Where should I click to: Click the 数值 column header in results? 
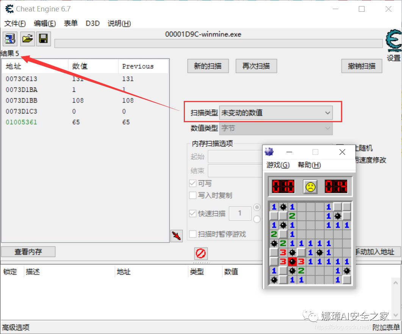(93, 66)
